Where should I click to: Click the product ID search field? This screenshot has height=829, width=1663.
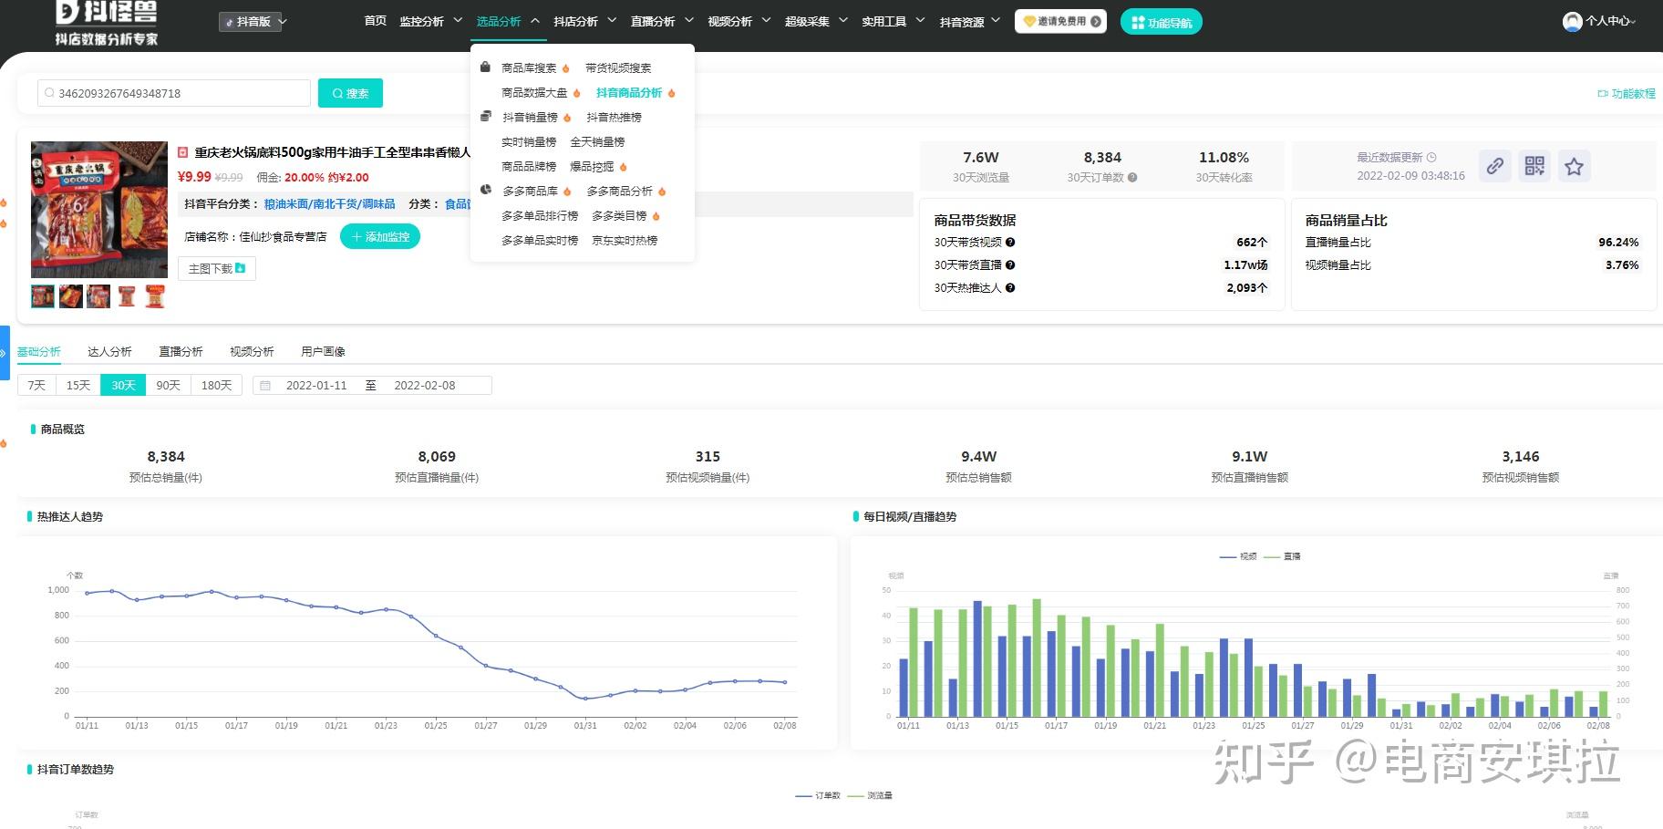tap(174, 93)
